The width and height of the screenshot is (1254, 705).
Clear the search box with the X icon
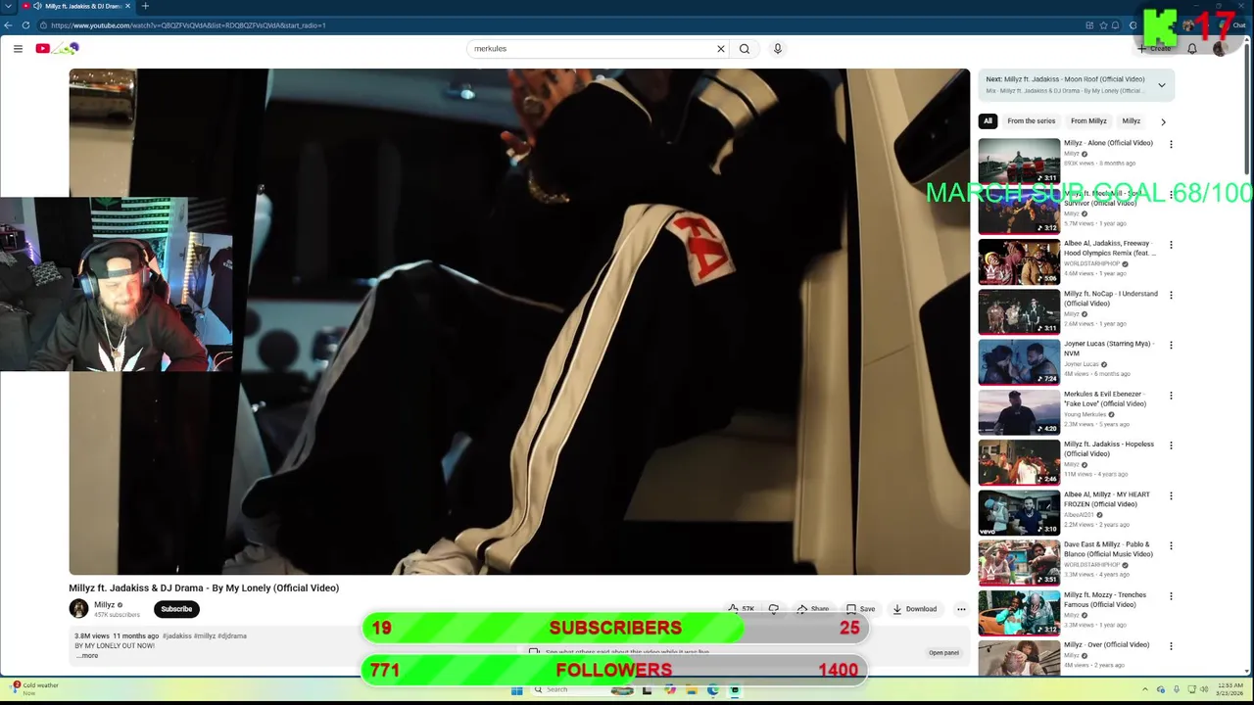pyautogui.click(x=721, y=48)
